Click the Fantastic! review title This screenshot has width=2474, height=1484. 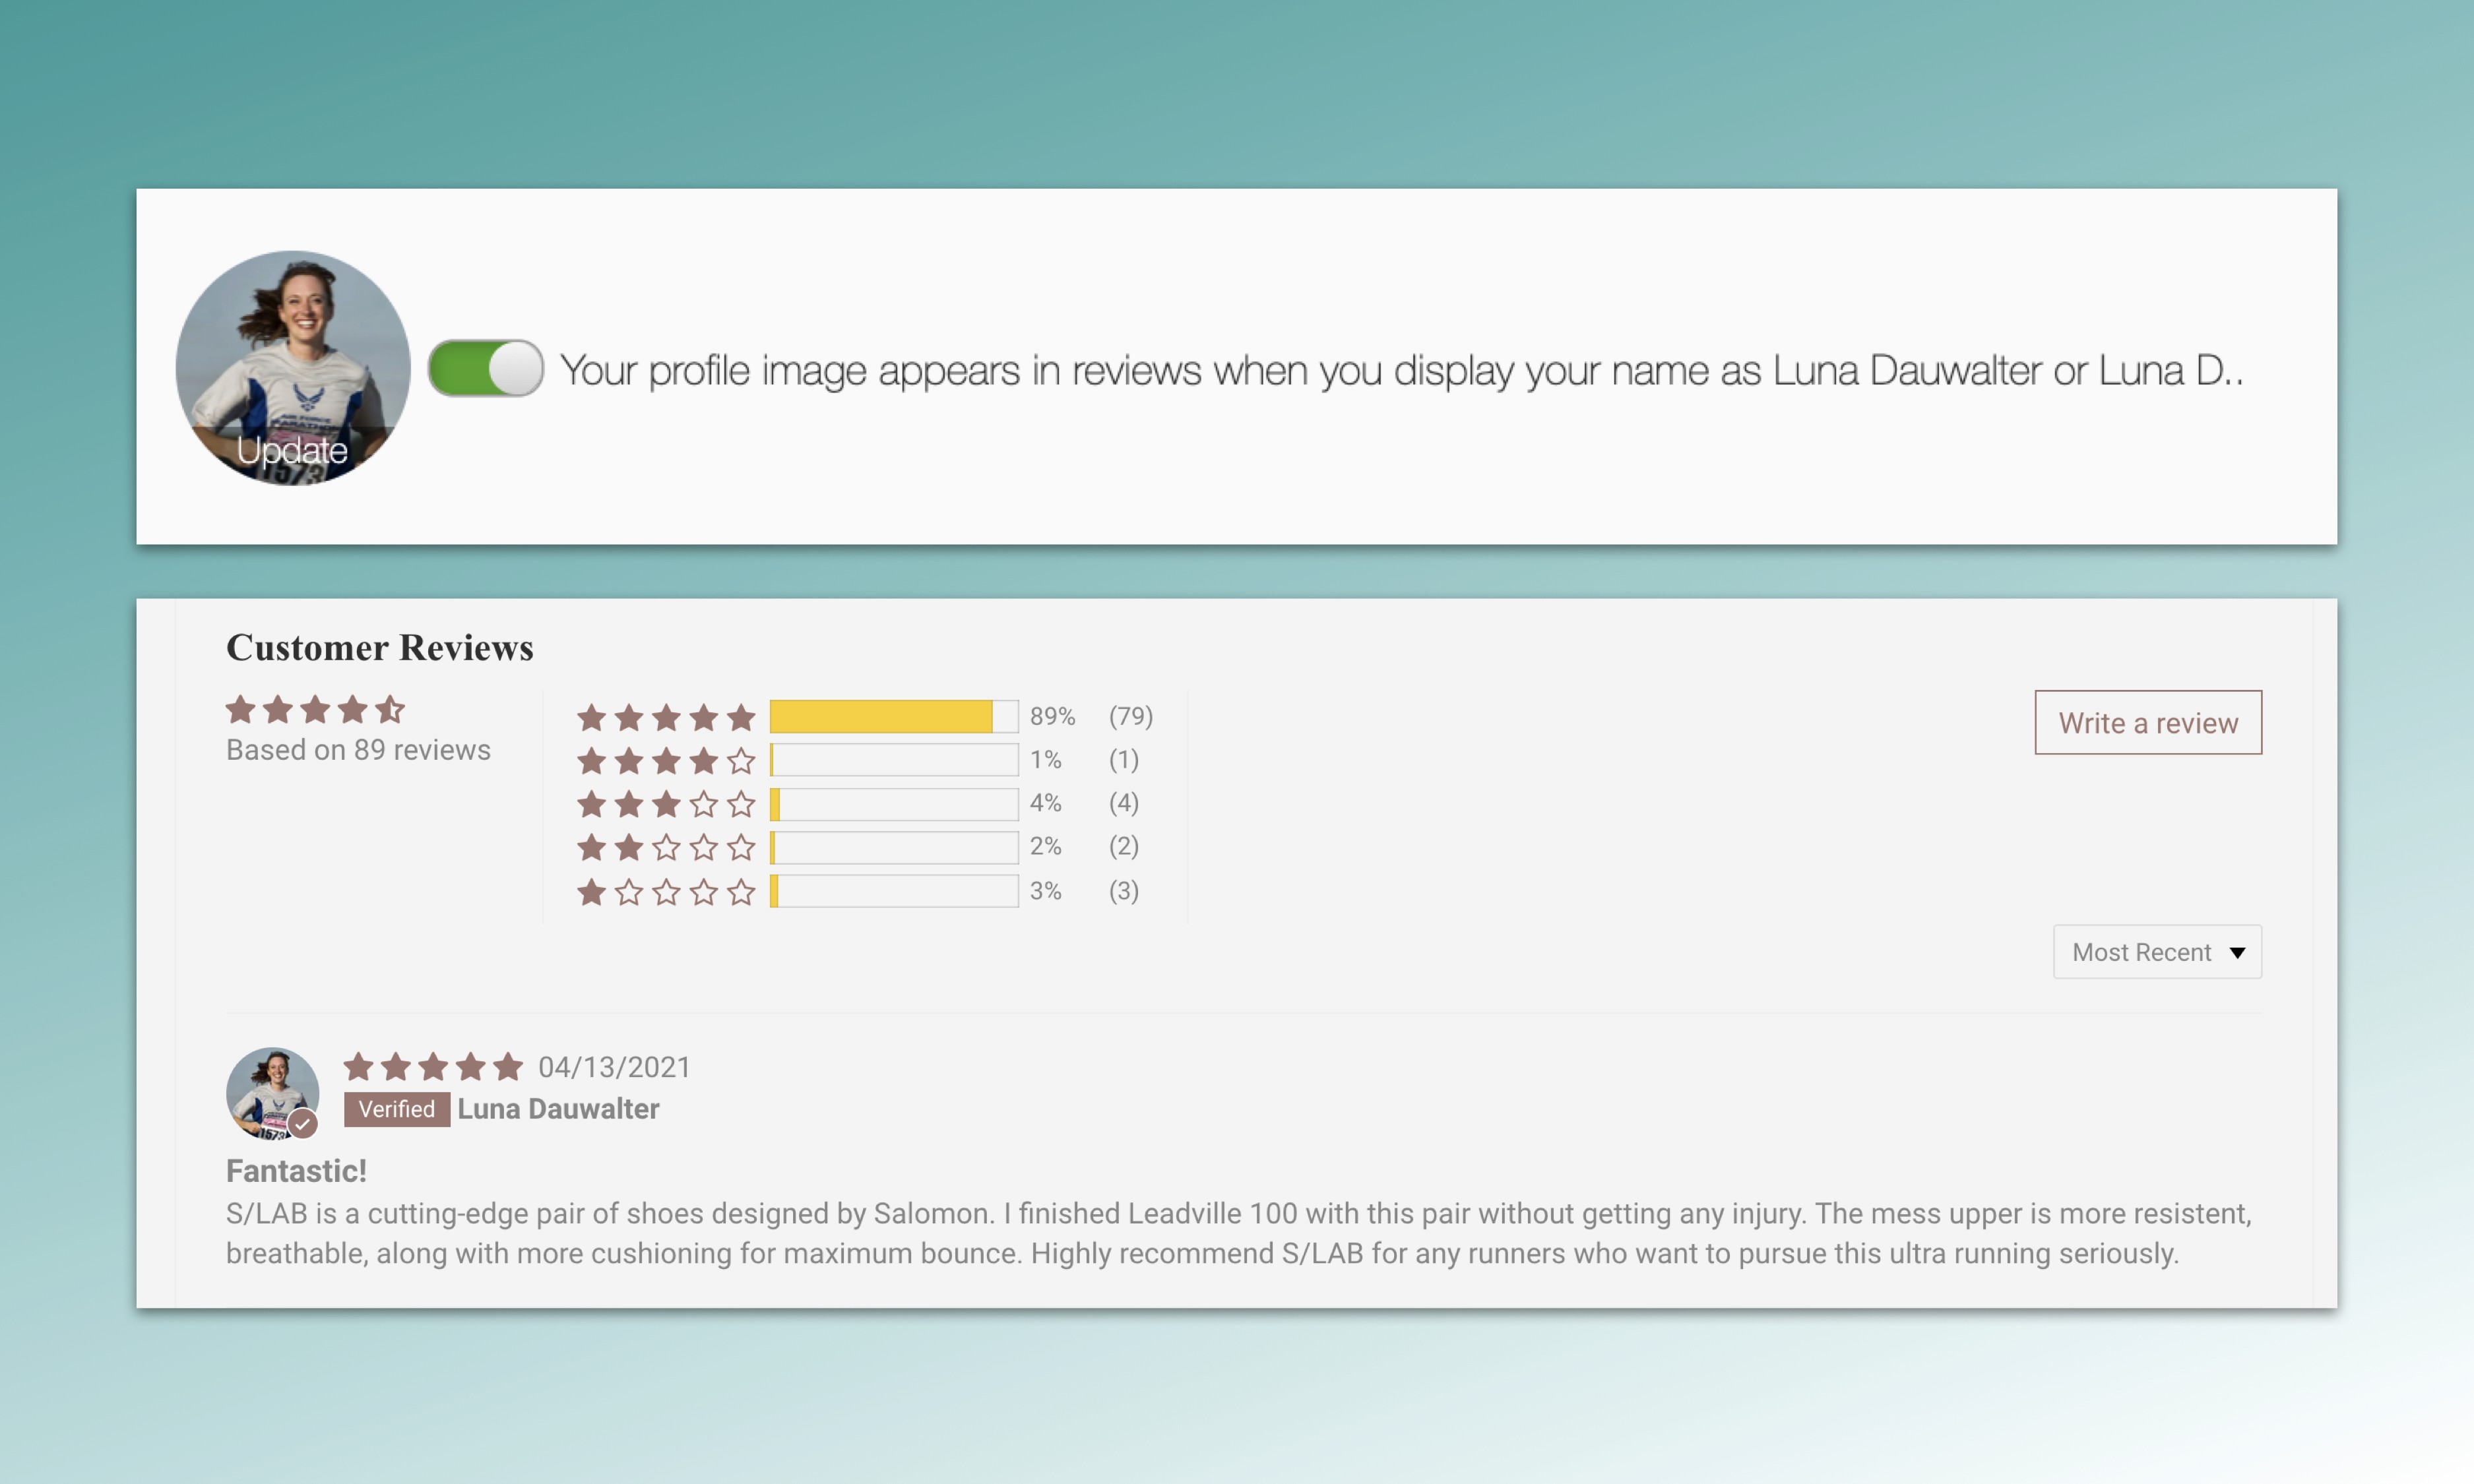pyautogui.click(x=296, y=1171)
